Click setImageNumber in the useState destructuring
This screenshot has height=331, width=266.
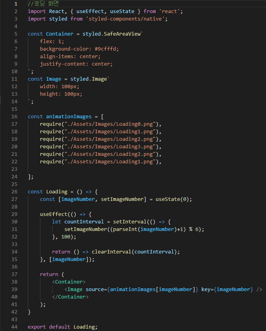coord(122,199)
